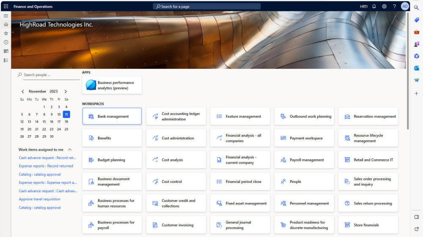Open Customer credit and collections tile
The width and height of the screenshot is (423, 237).
click(x=176, y=203)
